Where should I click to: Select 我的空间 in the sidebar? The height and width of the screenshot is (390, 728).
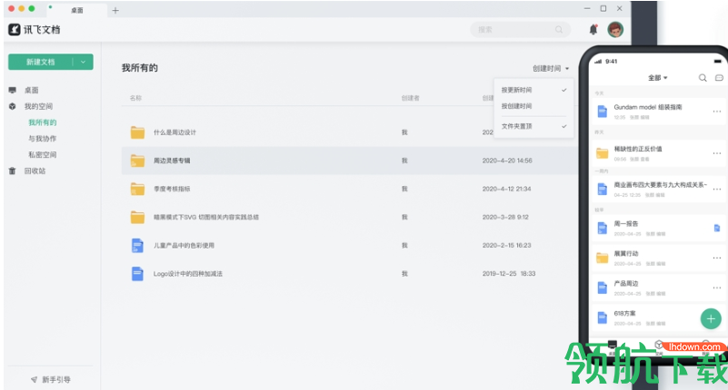click(x=38, y=106)
